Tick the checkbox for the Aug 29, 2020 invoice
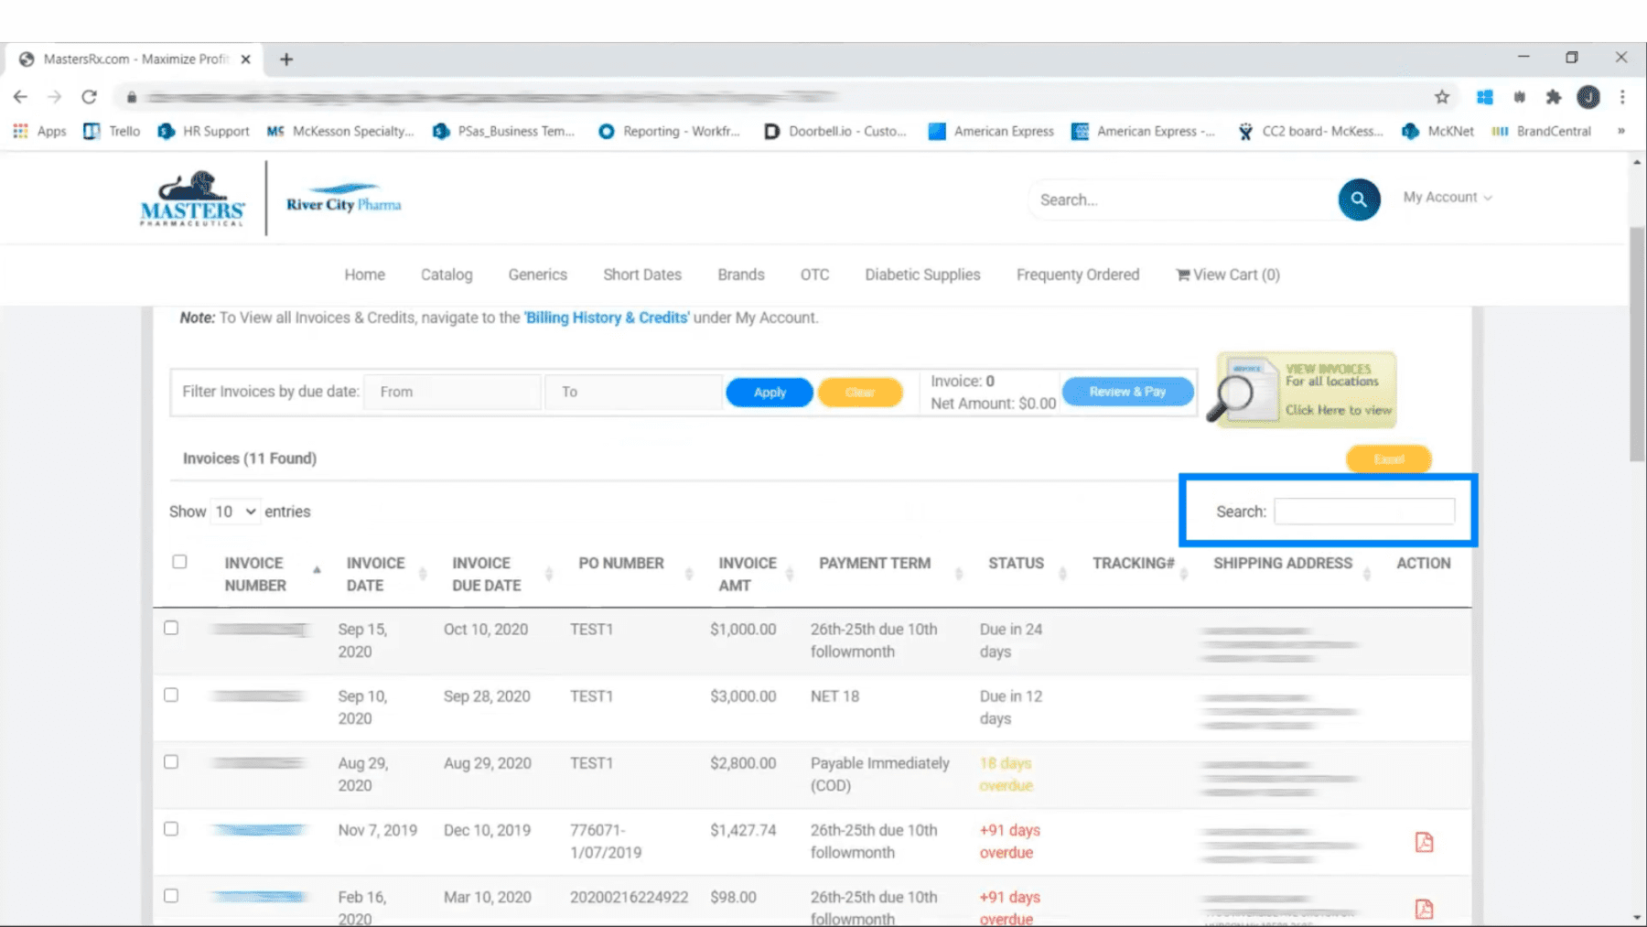Image resolution: width=1647 pixels, height=927 pixels. 171,761
